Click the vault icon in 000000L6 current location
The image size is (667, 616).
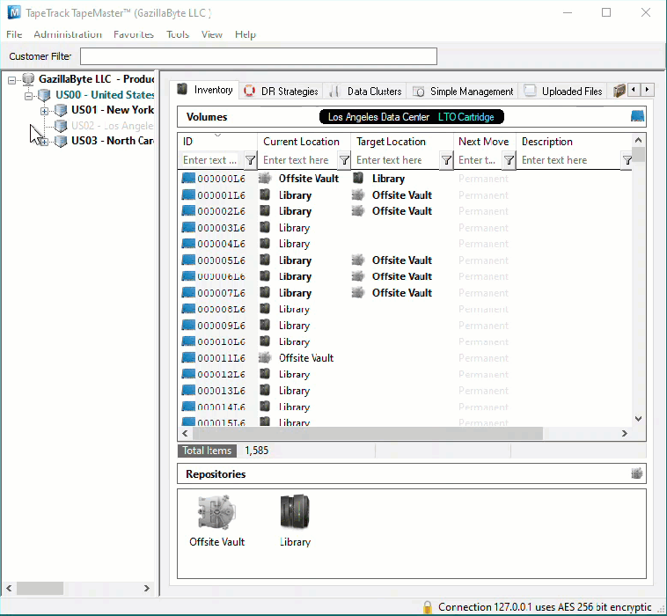point(265,179)
